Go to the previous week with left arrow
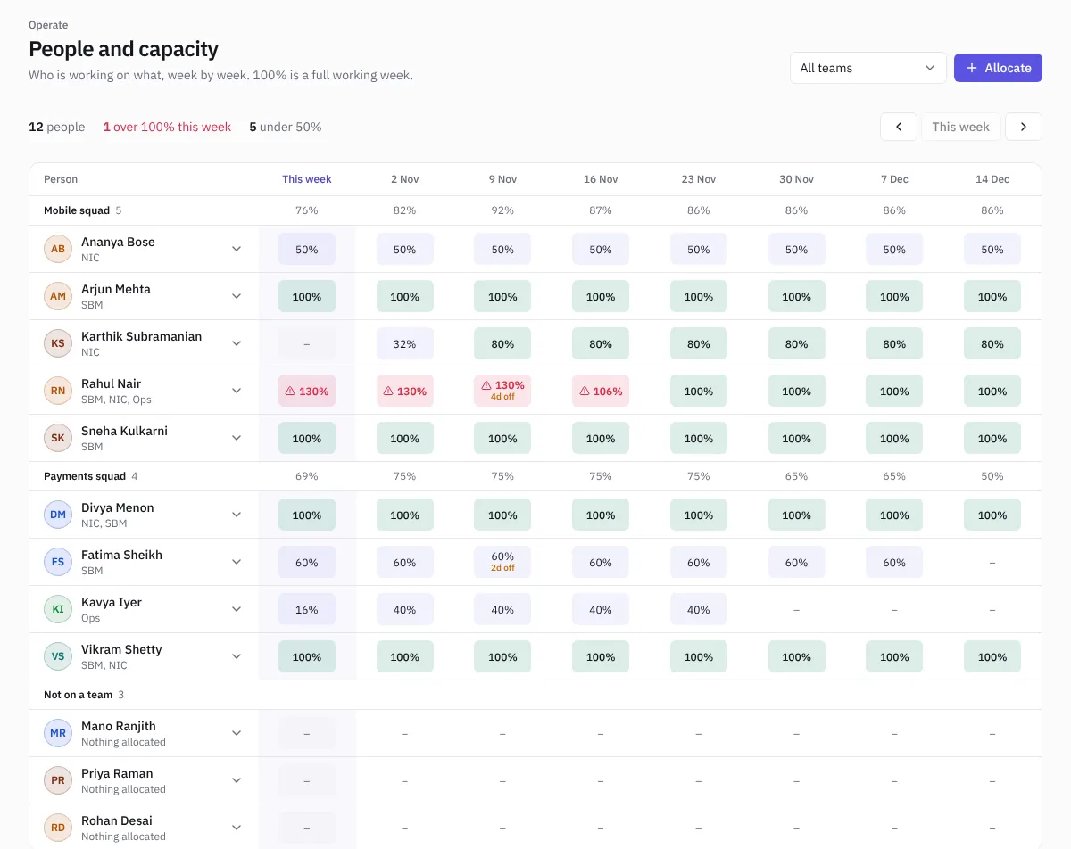 tap(899, 127)
